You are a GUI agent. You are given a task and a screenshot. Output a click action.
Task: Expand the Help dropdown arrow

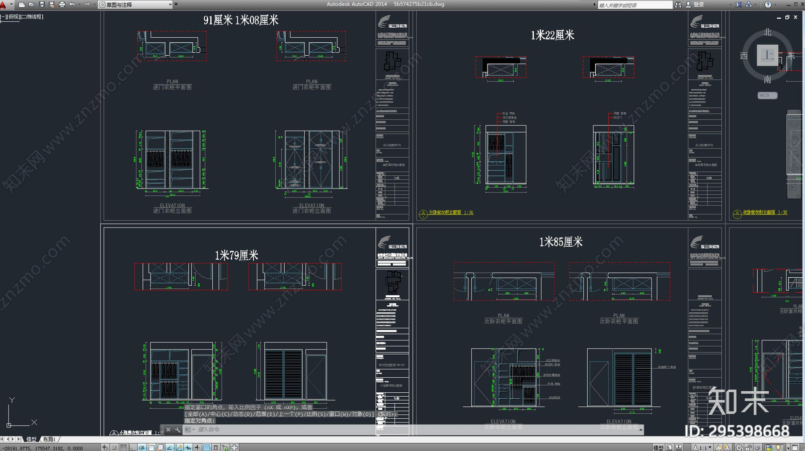pos(775,5)
